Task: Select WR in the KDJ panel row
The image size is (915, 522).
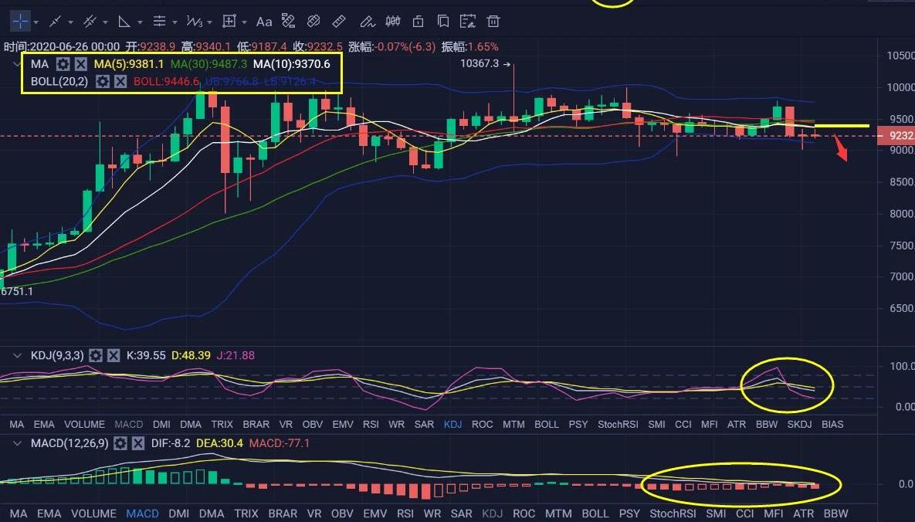Action: (396, 425)
